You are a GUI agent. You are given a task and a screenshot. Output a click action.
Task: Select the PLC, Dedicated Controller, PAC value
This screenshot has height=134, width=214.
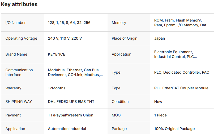(182, 72)
